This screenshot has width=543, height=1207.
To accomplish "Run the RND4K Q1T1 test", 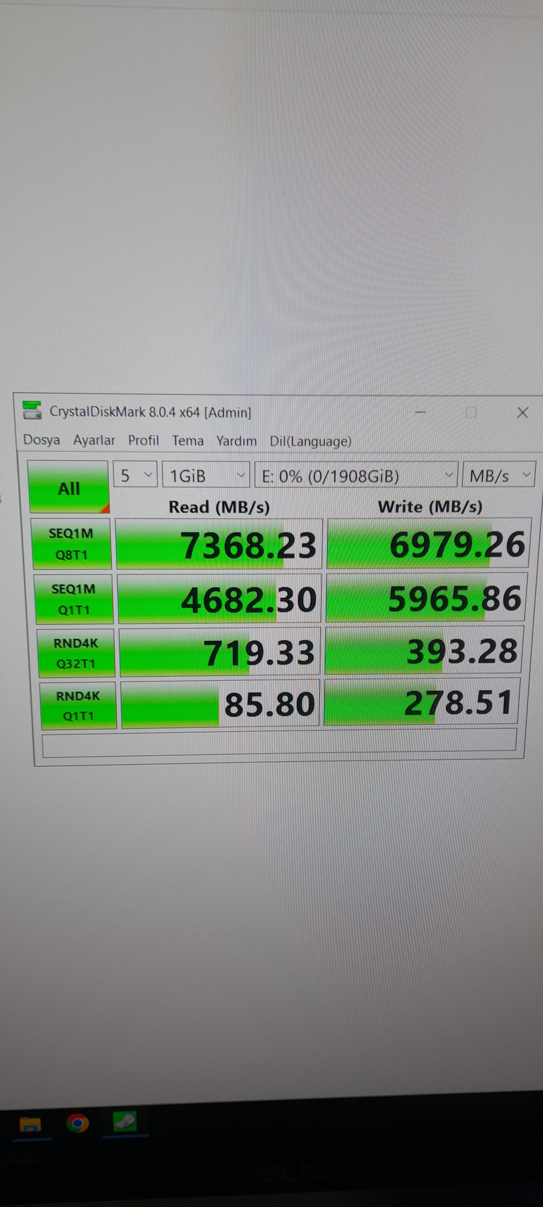I will coord(78,706).
